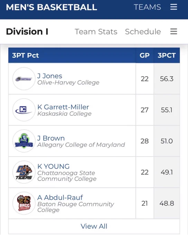188x235 pixels.
Task: Click the Kaskaskia College KC logo
Action: [x=24, y=110]
